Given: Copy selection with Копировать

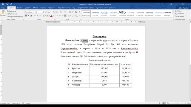Looking at the screenshot, I should pos(13,14).
